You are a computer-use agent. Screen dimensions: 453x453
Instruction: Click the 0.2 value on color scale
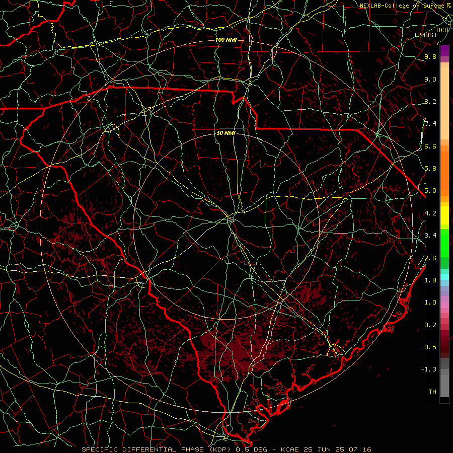(430, 325)
